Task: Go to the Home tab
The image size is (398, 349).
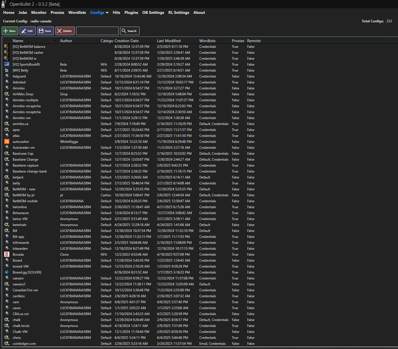Action: [x=9, y=12]
